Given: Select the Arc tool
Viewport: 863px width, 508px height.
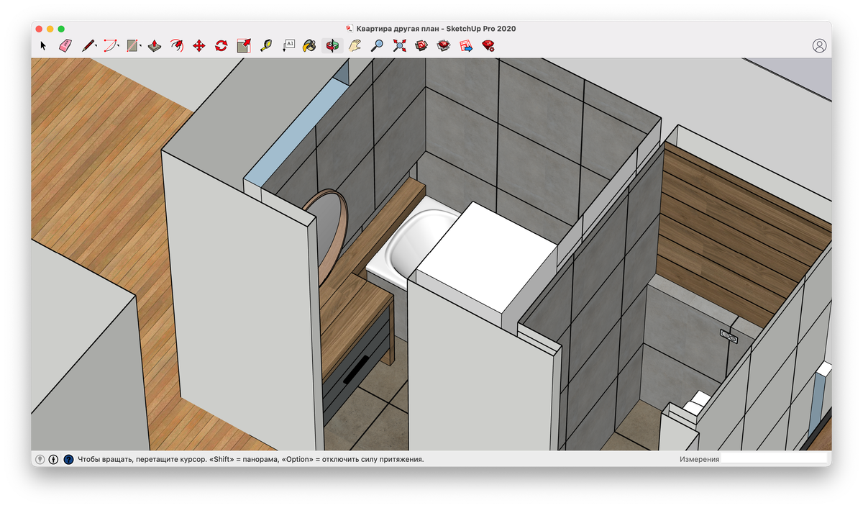Looking at the screenshot, I should click(x=109, y=45).
